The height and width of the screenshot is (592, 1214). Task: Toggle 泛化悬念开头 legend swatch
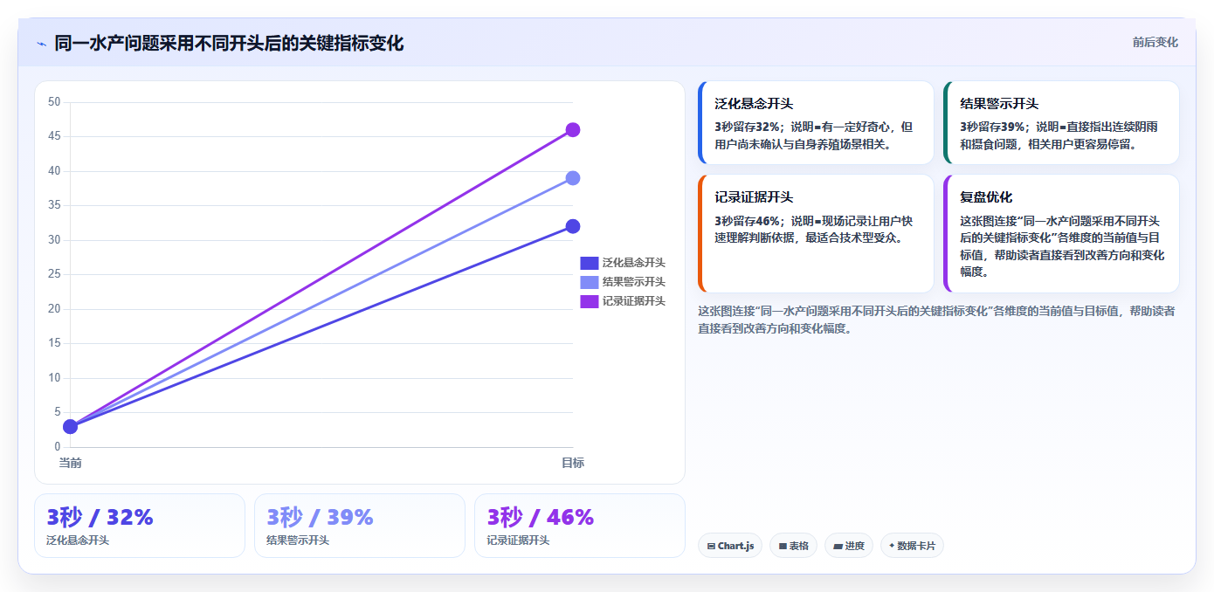point(589,263)
